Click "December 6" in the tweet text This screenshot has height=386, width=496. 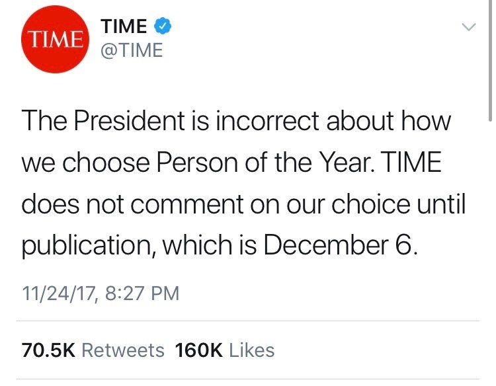click(x=340, y=246)
